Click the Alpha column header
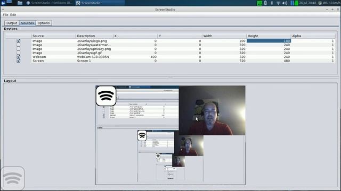Image resolution: width=341 pixels, height=191 pixels. (x=313, y=36)
